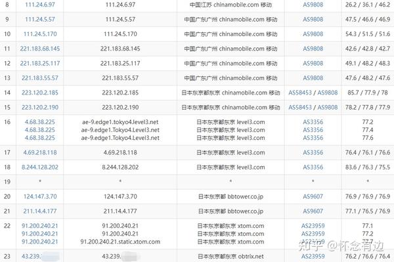Open the 124.147.3.70 IP link in hop 20
Viewport: 394px width, 262px height.
click(x=40, y=196)
